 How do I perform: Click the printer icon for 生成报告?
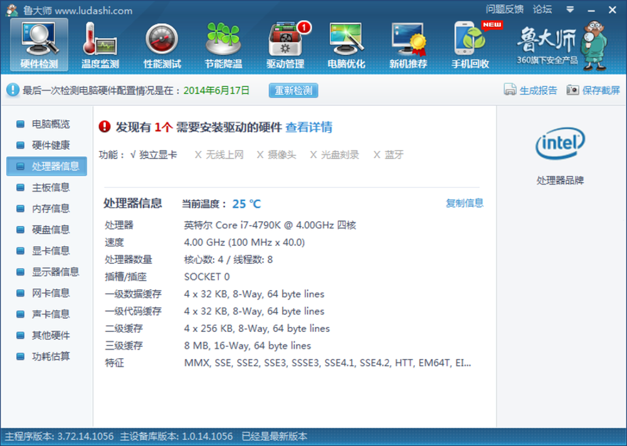[x=510, y=90]
